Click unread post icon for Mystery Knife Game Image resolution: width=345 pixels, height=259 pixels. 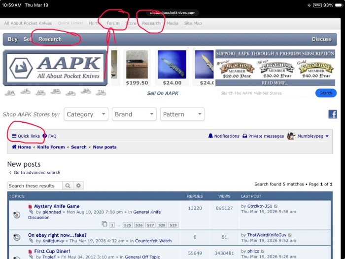pyautogui.click(x=30, y=206)
